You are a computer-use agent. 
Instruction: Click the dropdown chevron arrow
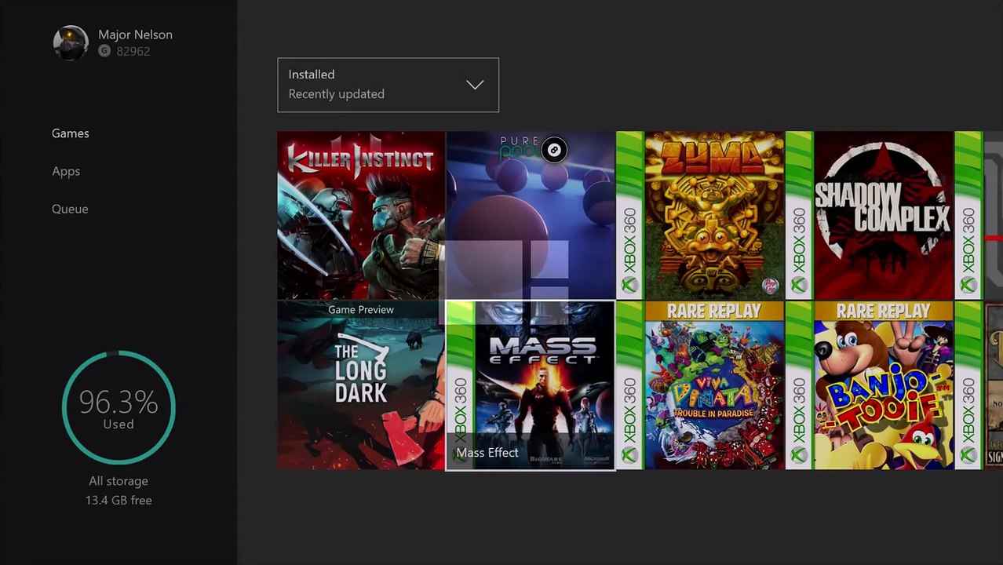475,85
